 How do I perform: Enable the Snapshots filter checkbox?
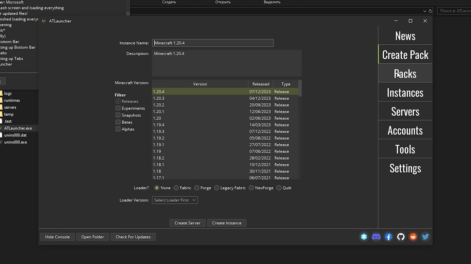(x=118, y=115)
